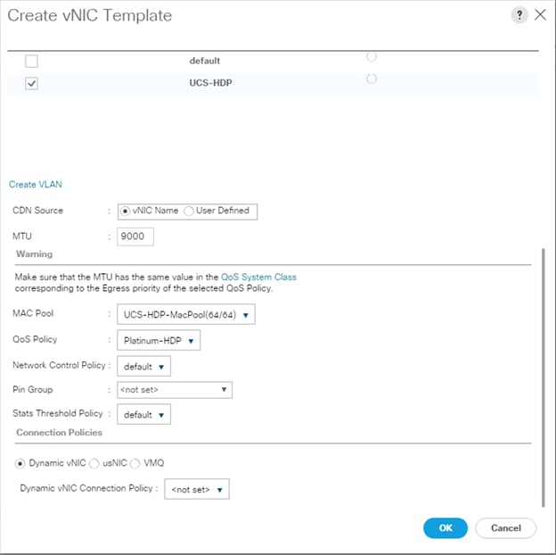
Task: Select the VMQ connection policy
Action: coord(135,464)
